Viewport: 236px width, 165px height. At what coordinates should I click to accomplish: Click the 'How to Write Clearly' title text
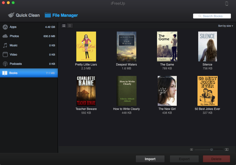(x=126, y=109)
